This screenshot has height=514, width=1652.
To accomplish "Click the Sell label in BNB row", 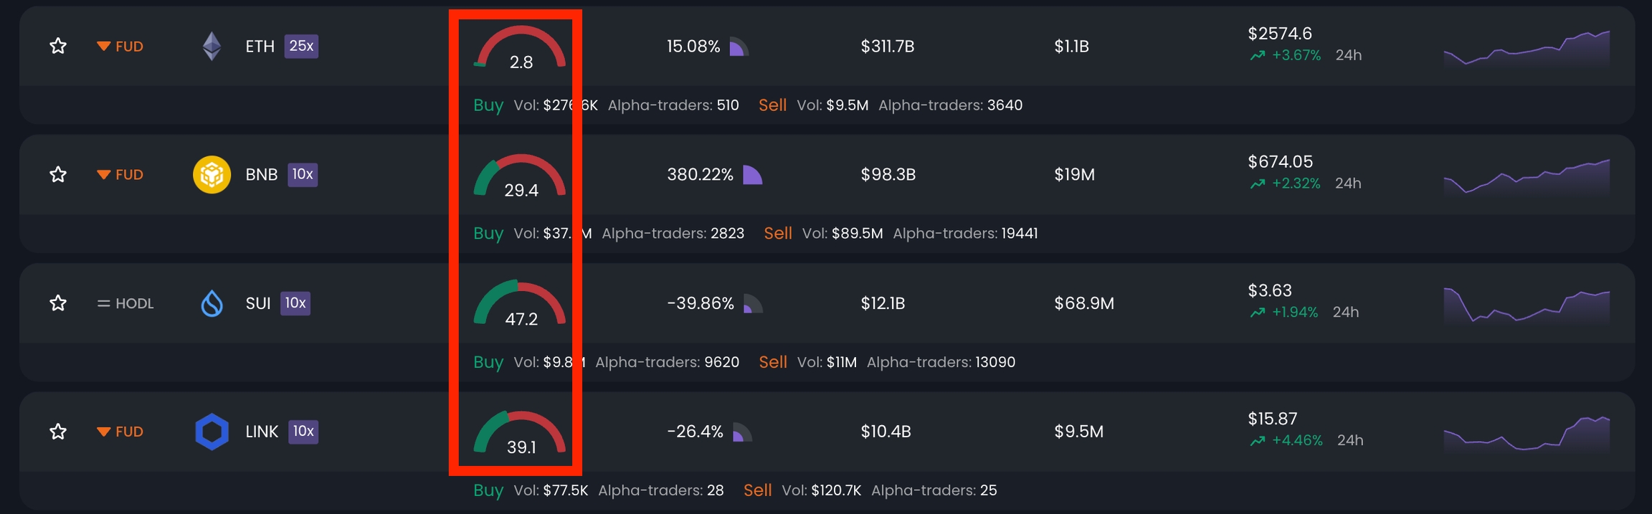I will (777, 233).
